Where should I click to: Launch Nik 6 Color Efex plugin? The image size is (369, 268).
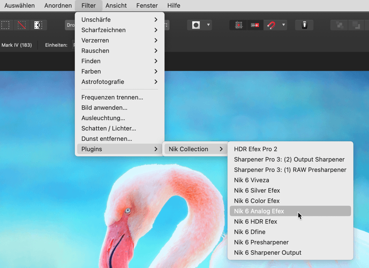(x=290, y=201)
